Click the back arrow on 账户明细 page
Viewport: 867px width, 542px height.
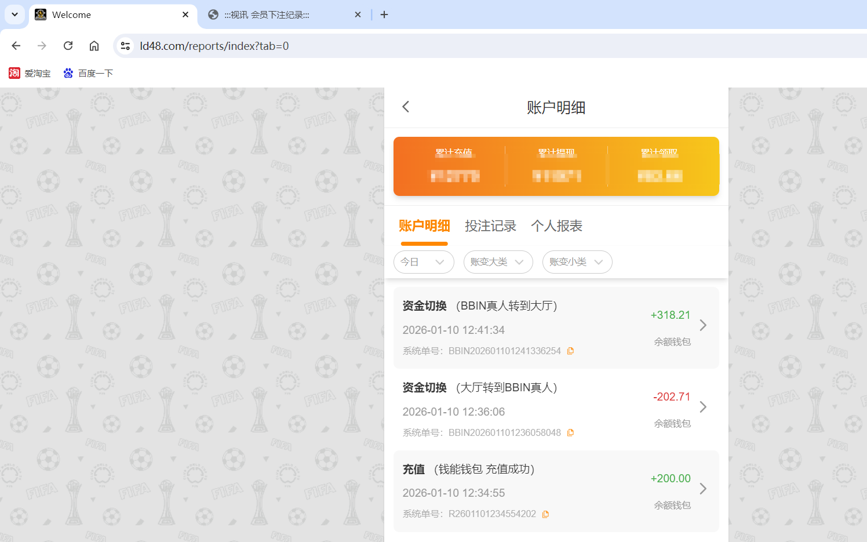405,107
